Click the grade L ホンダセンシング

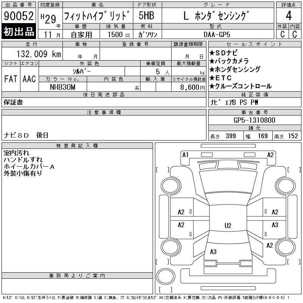pyautogui.click(x=216, y=16)
